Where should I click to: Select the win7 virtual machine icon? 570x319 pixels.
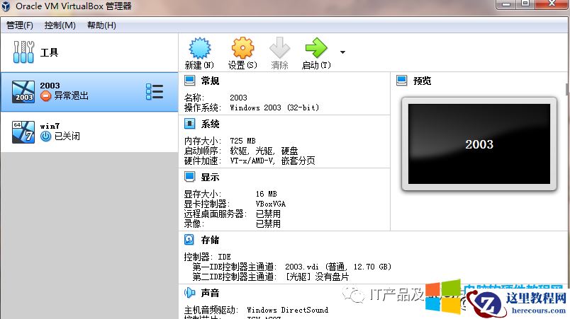[23, 132]
